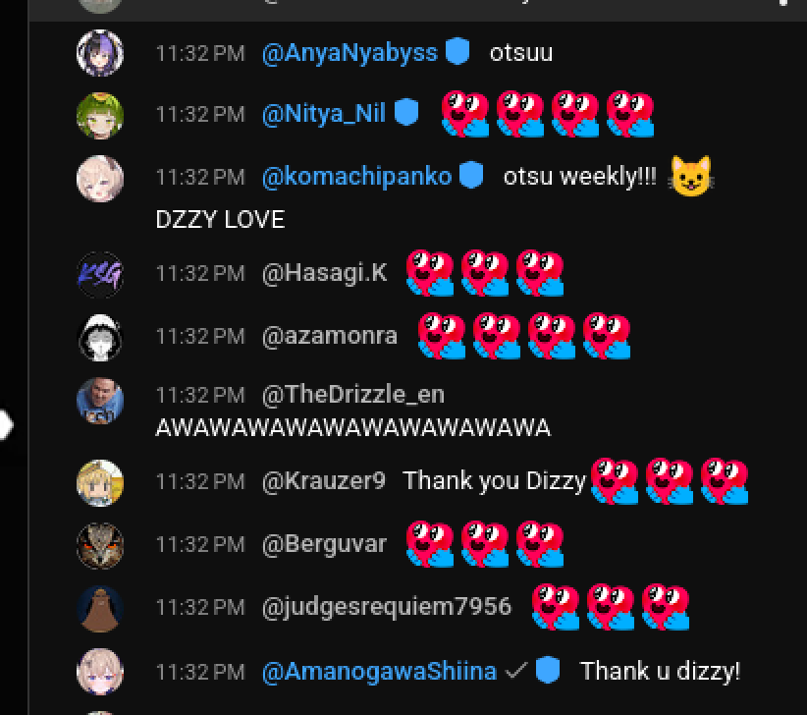This screenshot has width=807, height=715.
Task: Click the first heart emoji in Nitya_Nil's message
Action: point(465,114)
